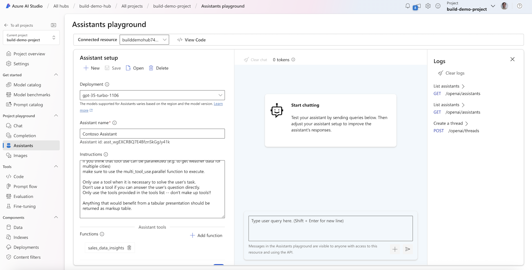Image resolution: width=532 pixels, height=270 pixels.
Task: Click the user profile avatar
Action: tap(504, 6)
